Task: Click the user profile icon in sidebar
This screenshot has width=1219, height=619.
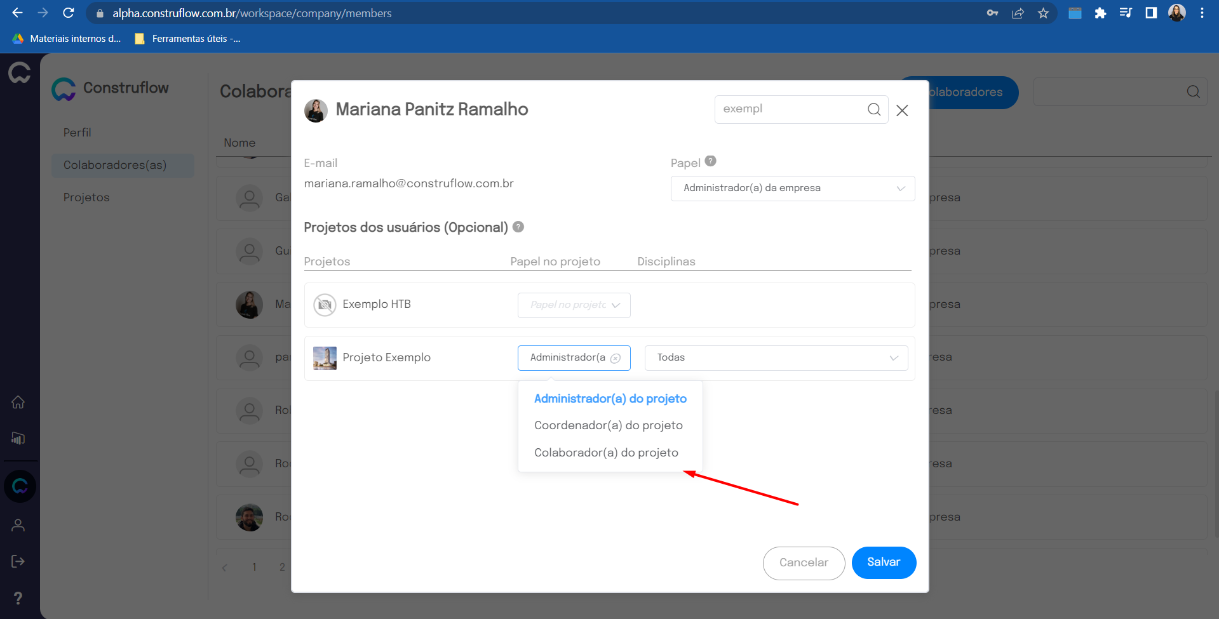Action: [18, 525]
